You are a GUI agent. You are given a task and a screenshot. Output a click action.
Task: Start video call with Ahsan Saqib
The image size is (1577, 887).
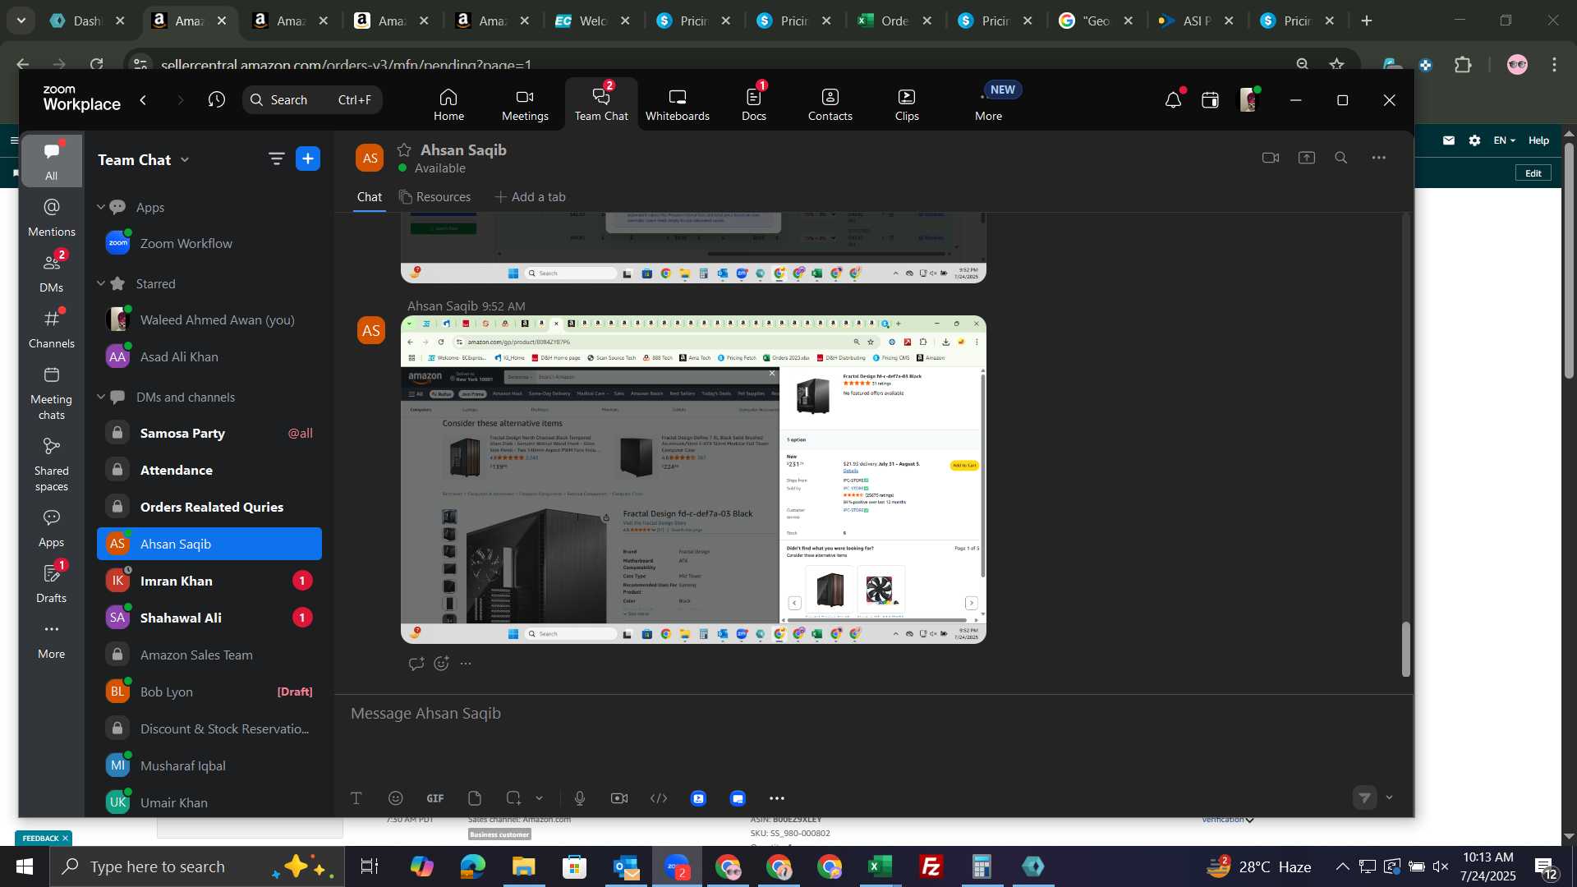pos(1271,158)
